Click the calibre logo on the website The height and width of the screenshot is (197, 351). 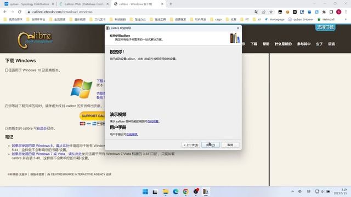pos(35,40)
